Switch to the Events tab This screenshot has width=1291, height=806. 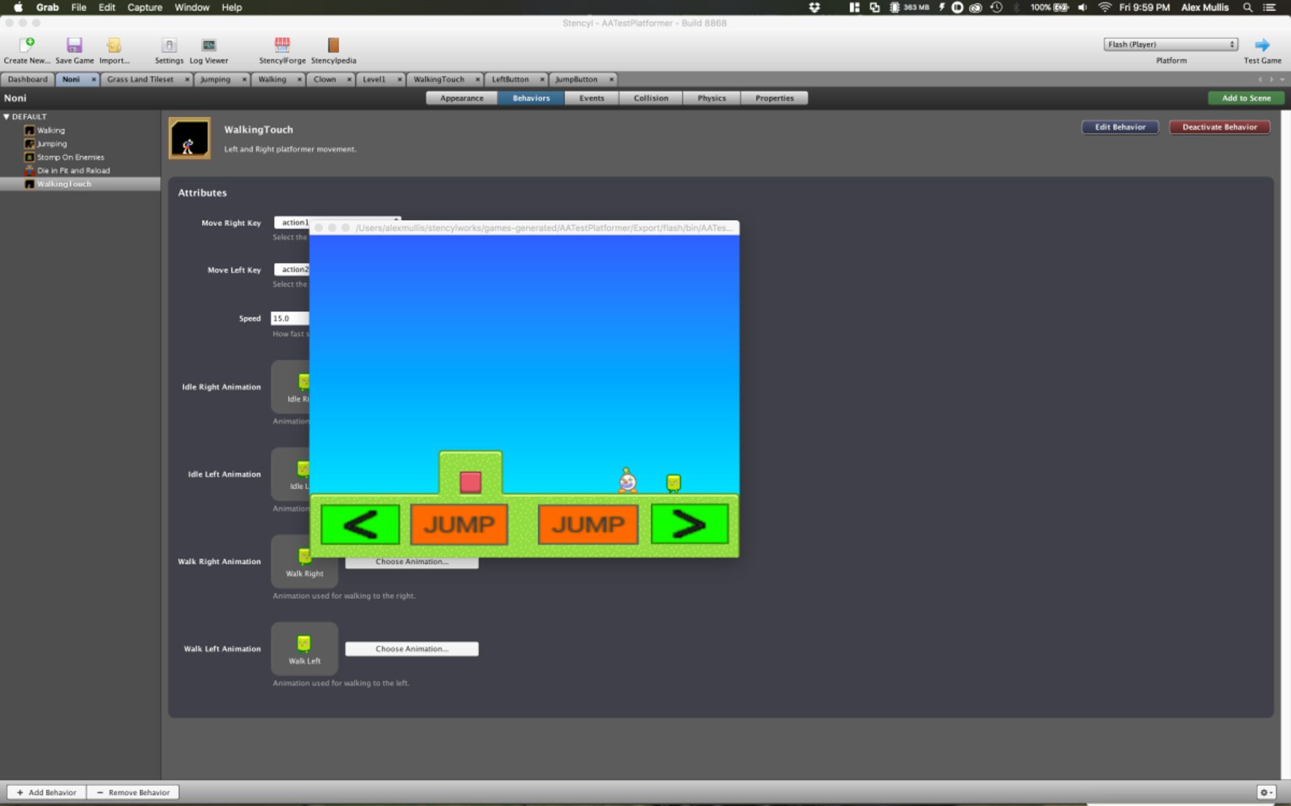(x=591, y=98)
